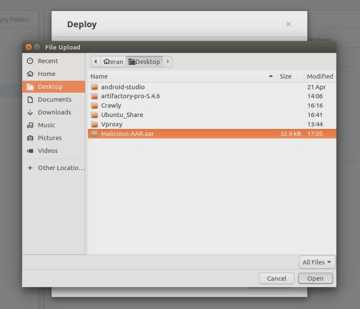This screenshot has width=360, height=309.
Task: Select the android-studio folder
Action: pyautogui.click(x=122, y=87)
